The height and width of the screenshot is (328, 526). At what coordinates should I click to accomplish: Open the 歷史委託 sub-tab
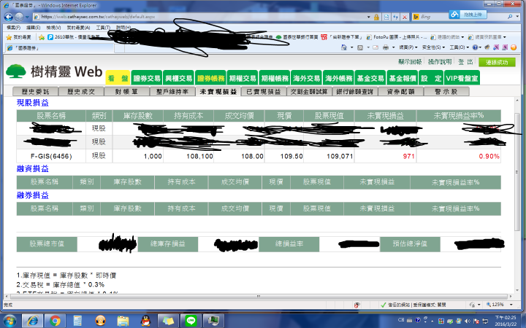[x=35, y=91]
